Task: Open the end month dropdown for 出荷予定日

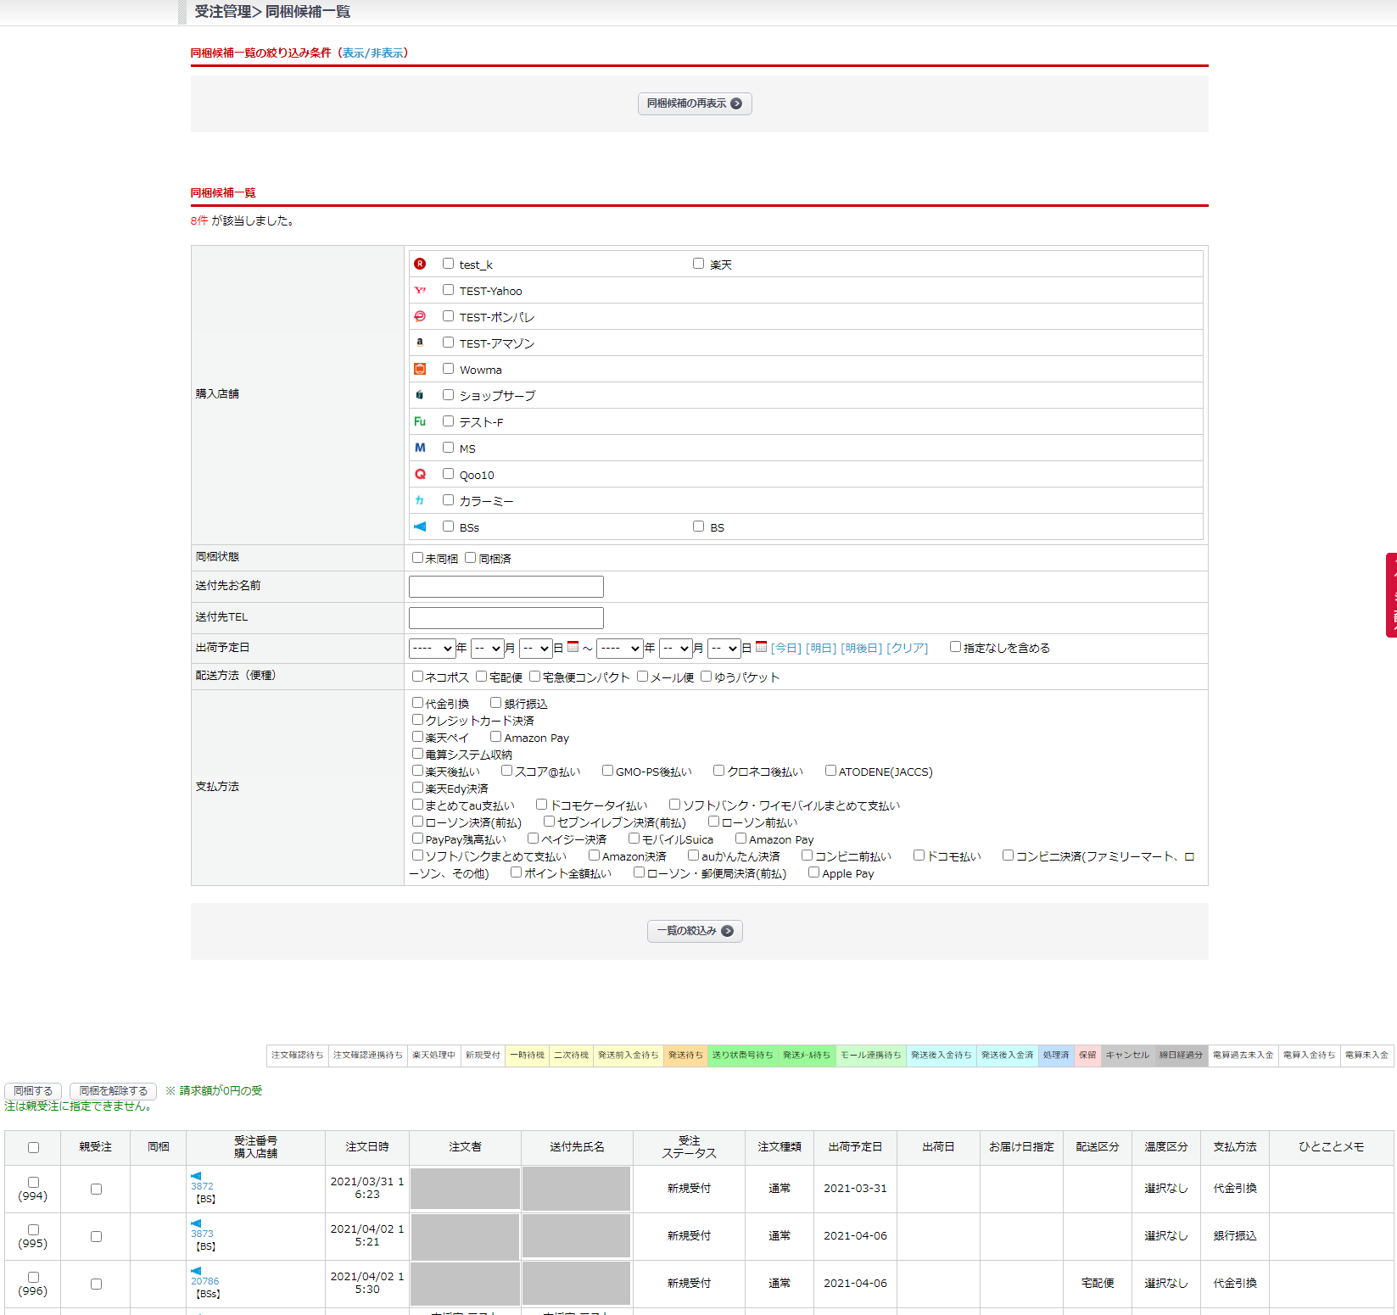Action: click(676, 649)
